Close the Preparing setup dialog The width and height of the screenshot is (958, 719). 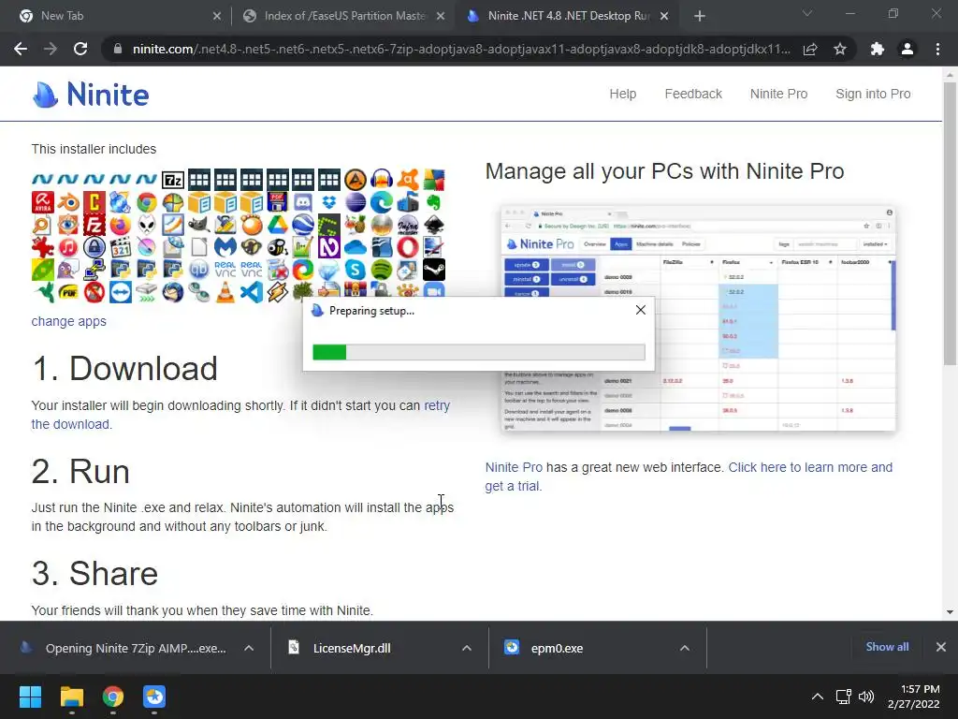(x=640, y=310)
